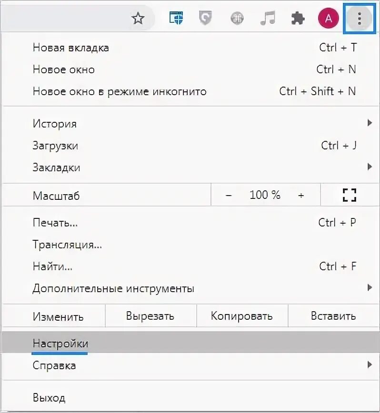Viewport: 380px width, 413px height.
Task: Click Выход to quit Chrome
Action: point(49,398)
